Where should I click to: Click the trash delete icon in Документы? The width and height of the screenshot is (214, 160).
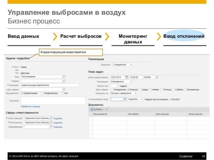[107, 109]
